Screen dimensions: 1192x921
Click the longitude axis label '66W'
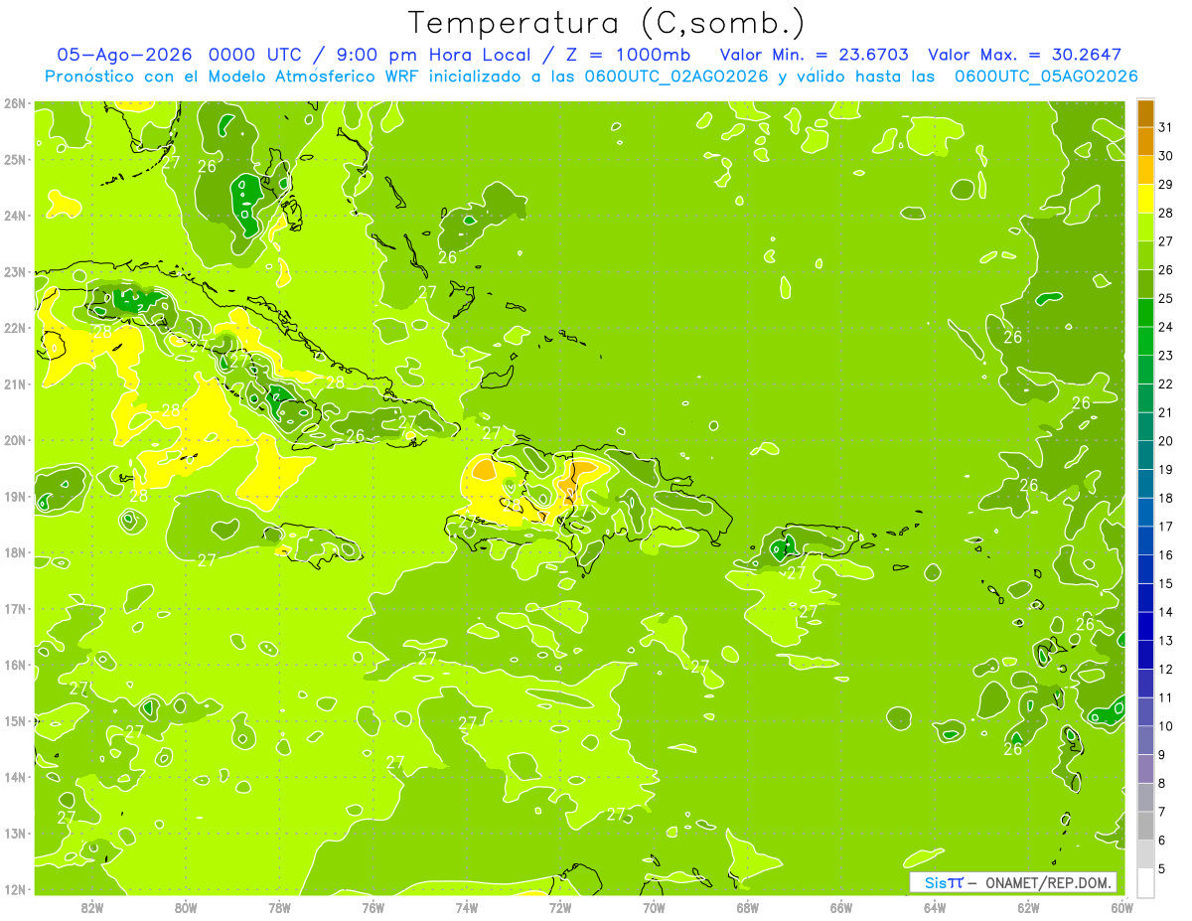840,908
